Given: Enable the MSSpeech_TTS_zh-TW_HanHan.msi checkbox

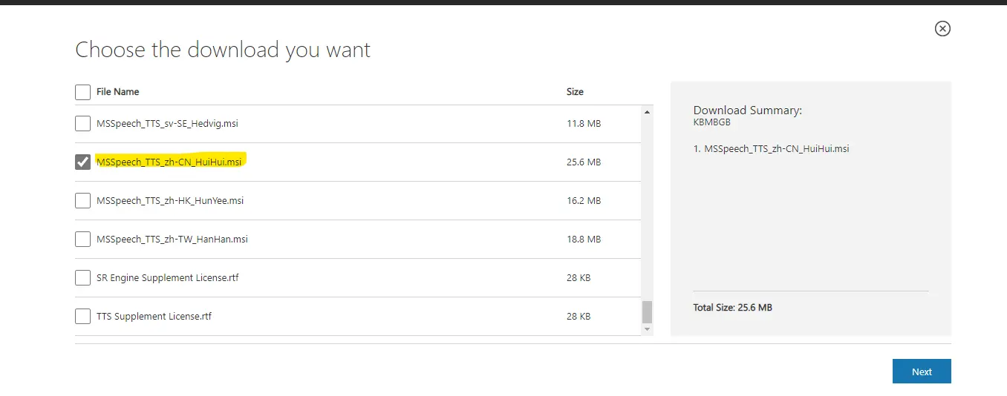Looking at the screenshot, I should click(x=83, y=240).
